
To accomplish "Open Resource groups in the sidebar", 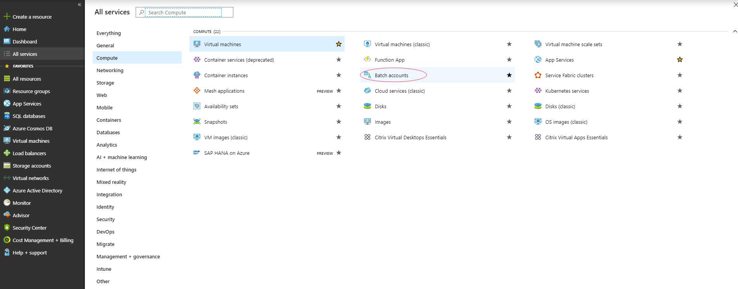I will [x=42, y=91].
